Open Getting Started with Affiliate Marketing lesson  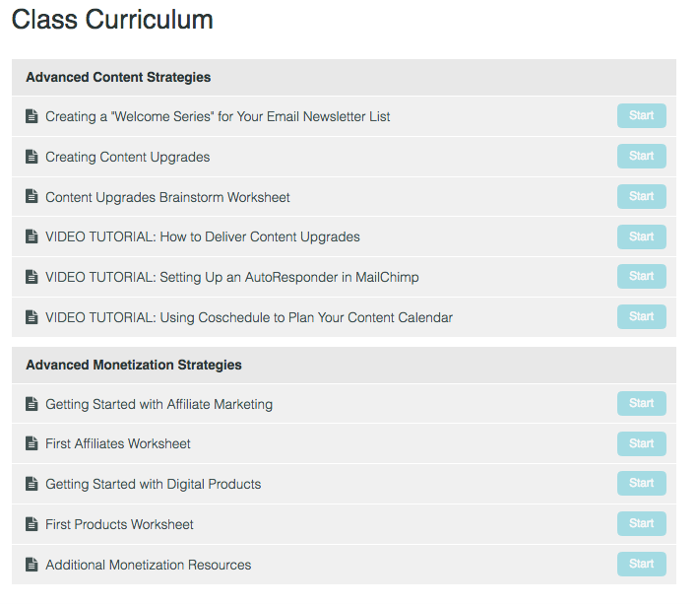coord(159,404)
